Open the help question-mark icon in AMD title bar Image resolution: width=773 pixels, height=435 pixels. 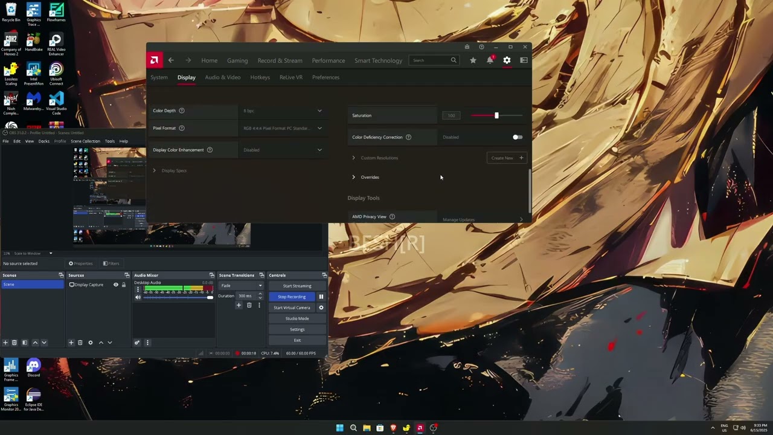tap(481, 47)
